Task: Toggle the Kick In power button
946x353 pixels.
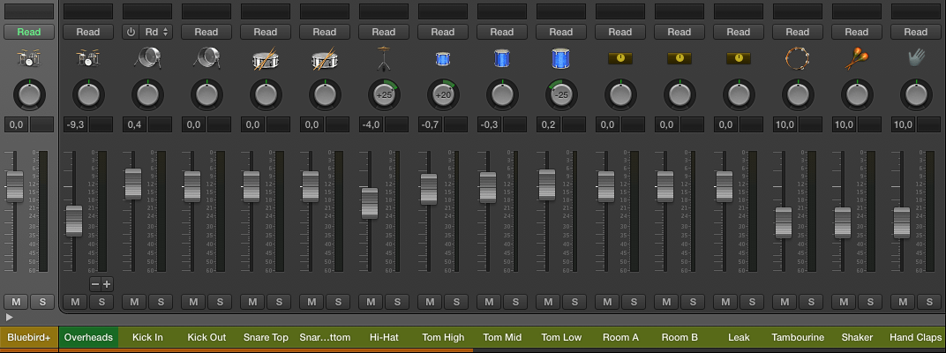Action: [132, 32]
